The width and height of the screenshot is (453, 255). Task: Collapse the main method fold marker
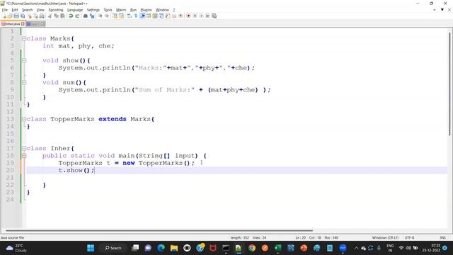click(24, 156)
